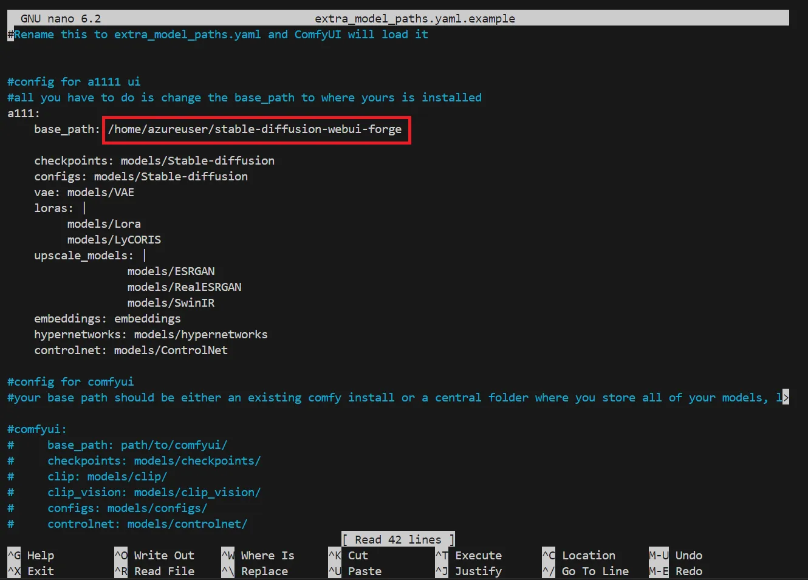Image resolution: width=808 pixels, height=580 pixels.
Task: Click the ^\ Replace shortcut
Action: tap(255, 571)
